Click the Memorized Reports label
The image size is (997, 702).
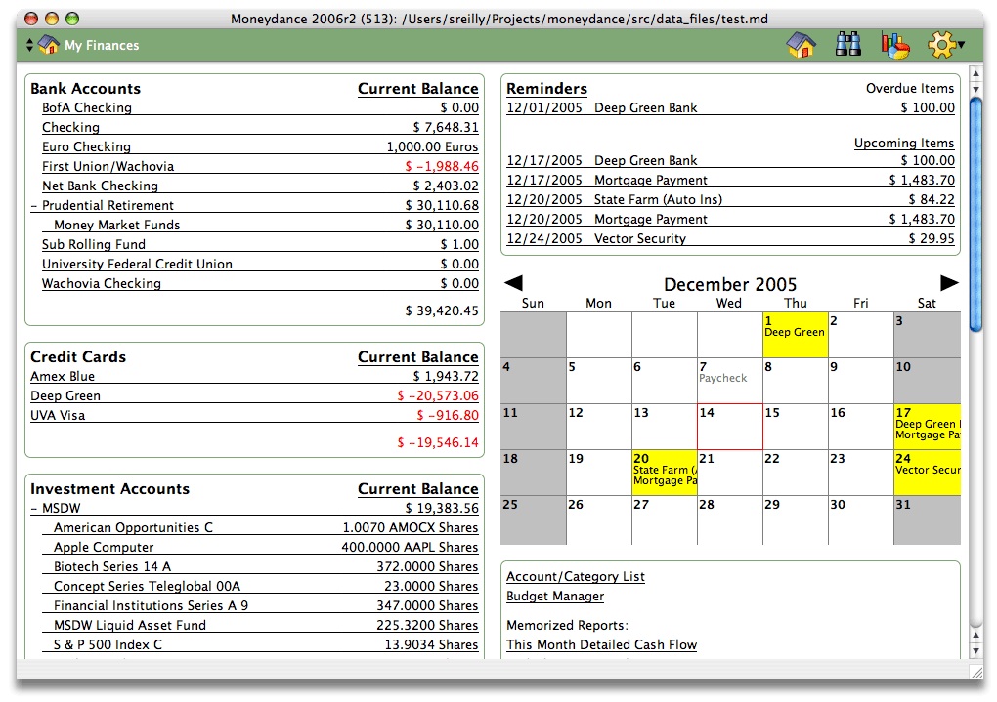pos(567,625)
